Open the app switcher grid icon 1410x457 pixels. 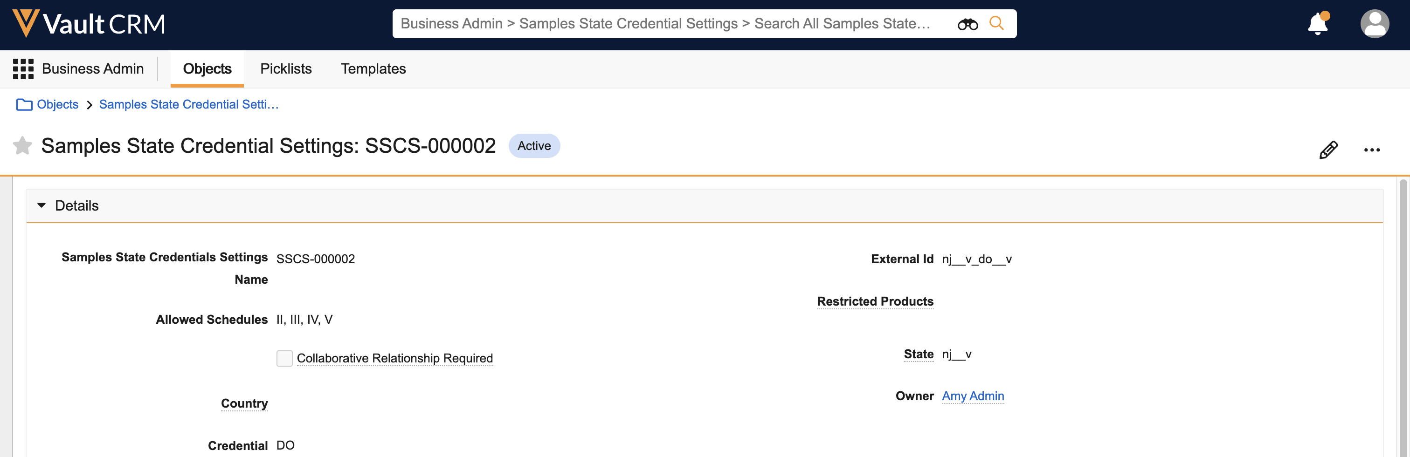(x=23, y=69)
